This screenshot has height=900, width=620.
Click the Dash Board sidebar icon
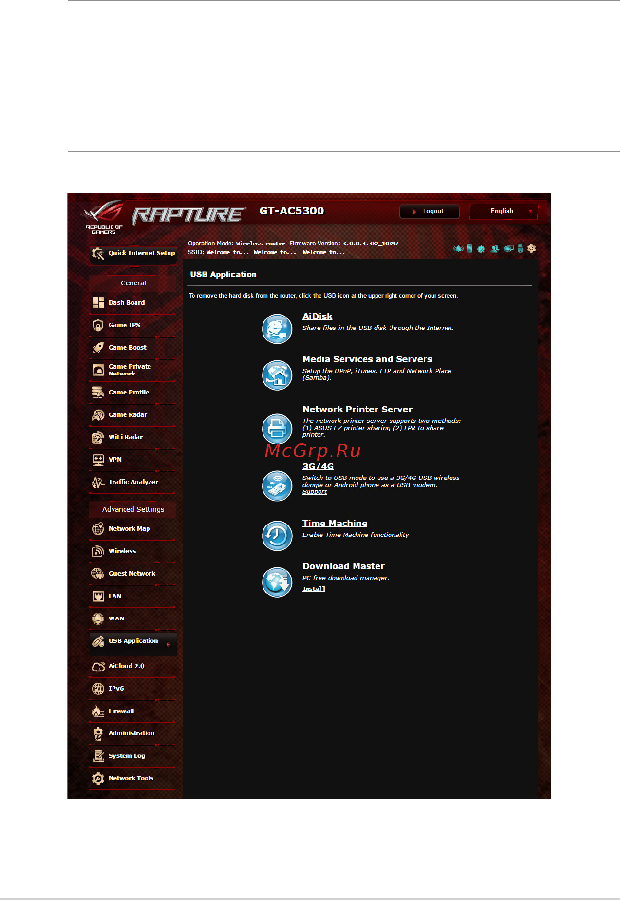(x=98, y=302)
